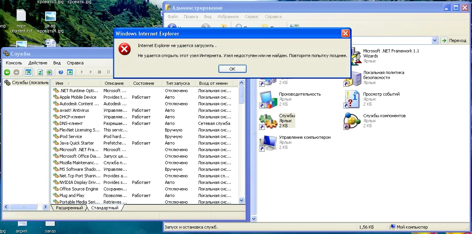Switch to the Стандартный tab

[x=105, y=208]
